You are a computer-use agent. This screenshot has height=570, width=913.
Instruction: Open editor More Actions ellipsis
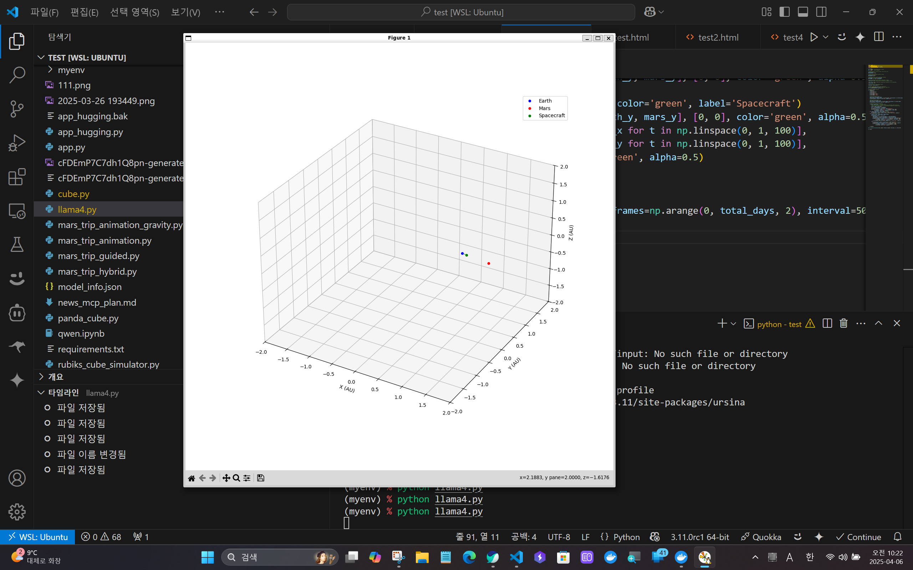(x=897, y=37)
